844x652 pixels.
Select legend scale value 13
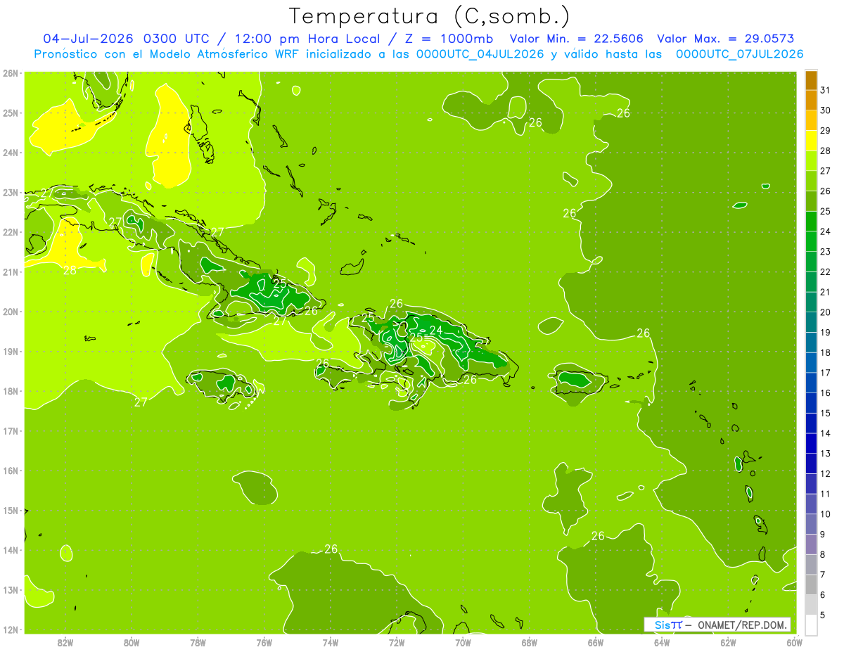coord(826,454)
